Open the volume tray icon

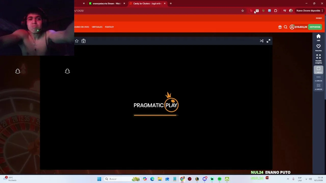tap(310, 179)
